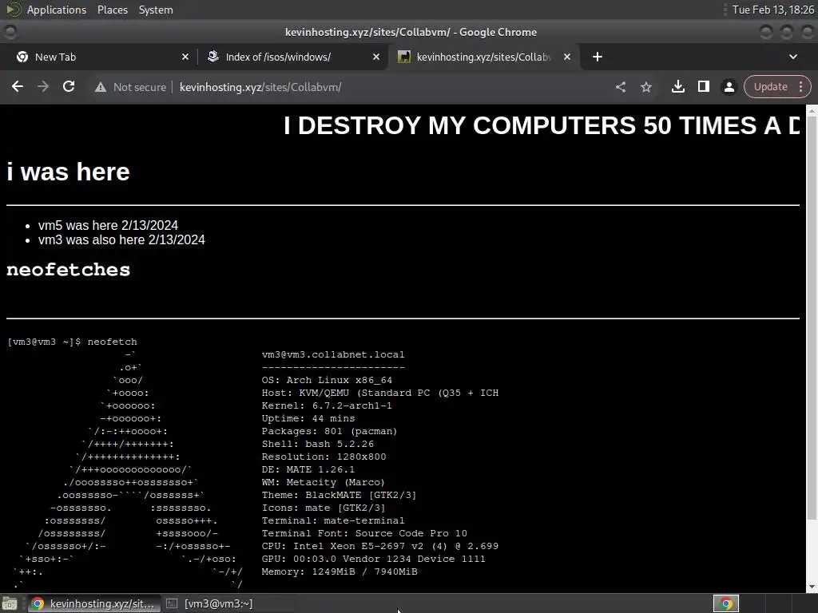
Task: Click the "CPU: Intel Xeon E5-2697 v2" line
Action: [379, 546]
